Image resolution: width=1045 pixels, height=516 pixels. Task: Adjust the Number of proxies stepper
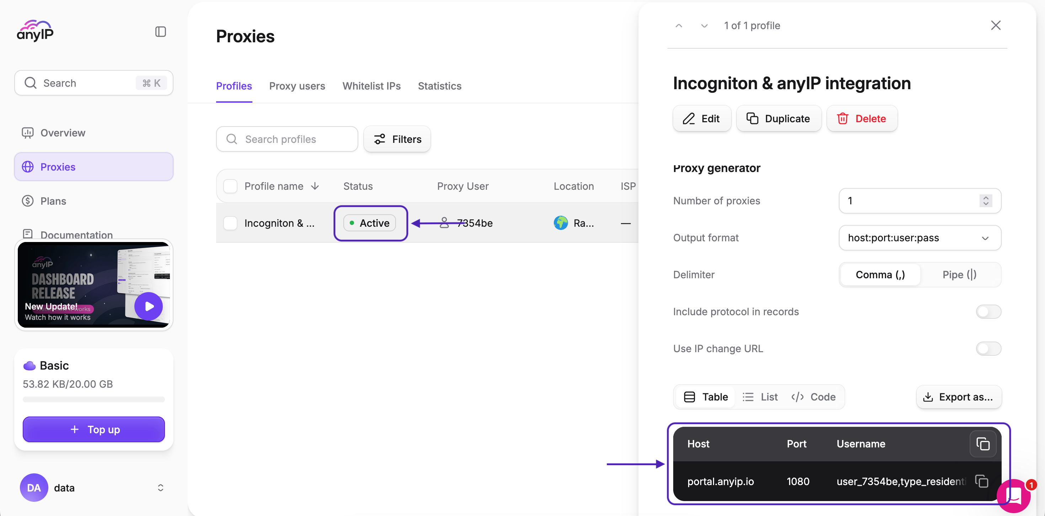click(986, 201)
